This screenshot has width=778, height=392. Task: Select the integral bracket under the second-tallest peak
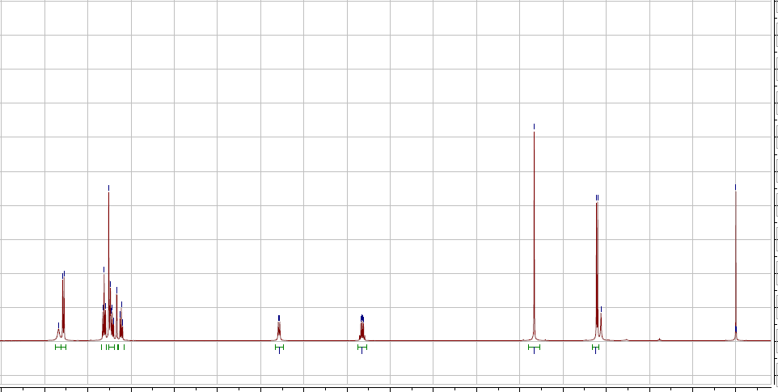595,348
